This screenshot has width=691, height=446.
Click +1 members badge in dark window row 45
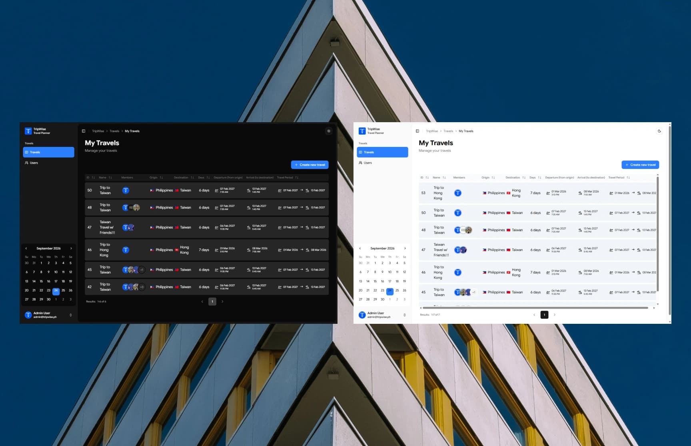142,270
